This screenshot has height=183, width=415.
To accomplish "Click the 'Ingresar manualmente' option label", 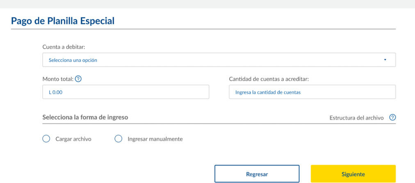I will (155, 139).
